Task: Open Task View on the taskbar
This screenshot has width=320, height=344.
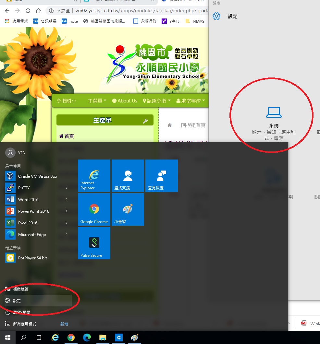Action: 39,338
